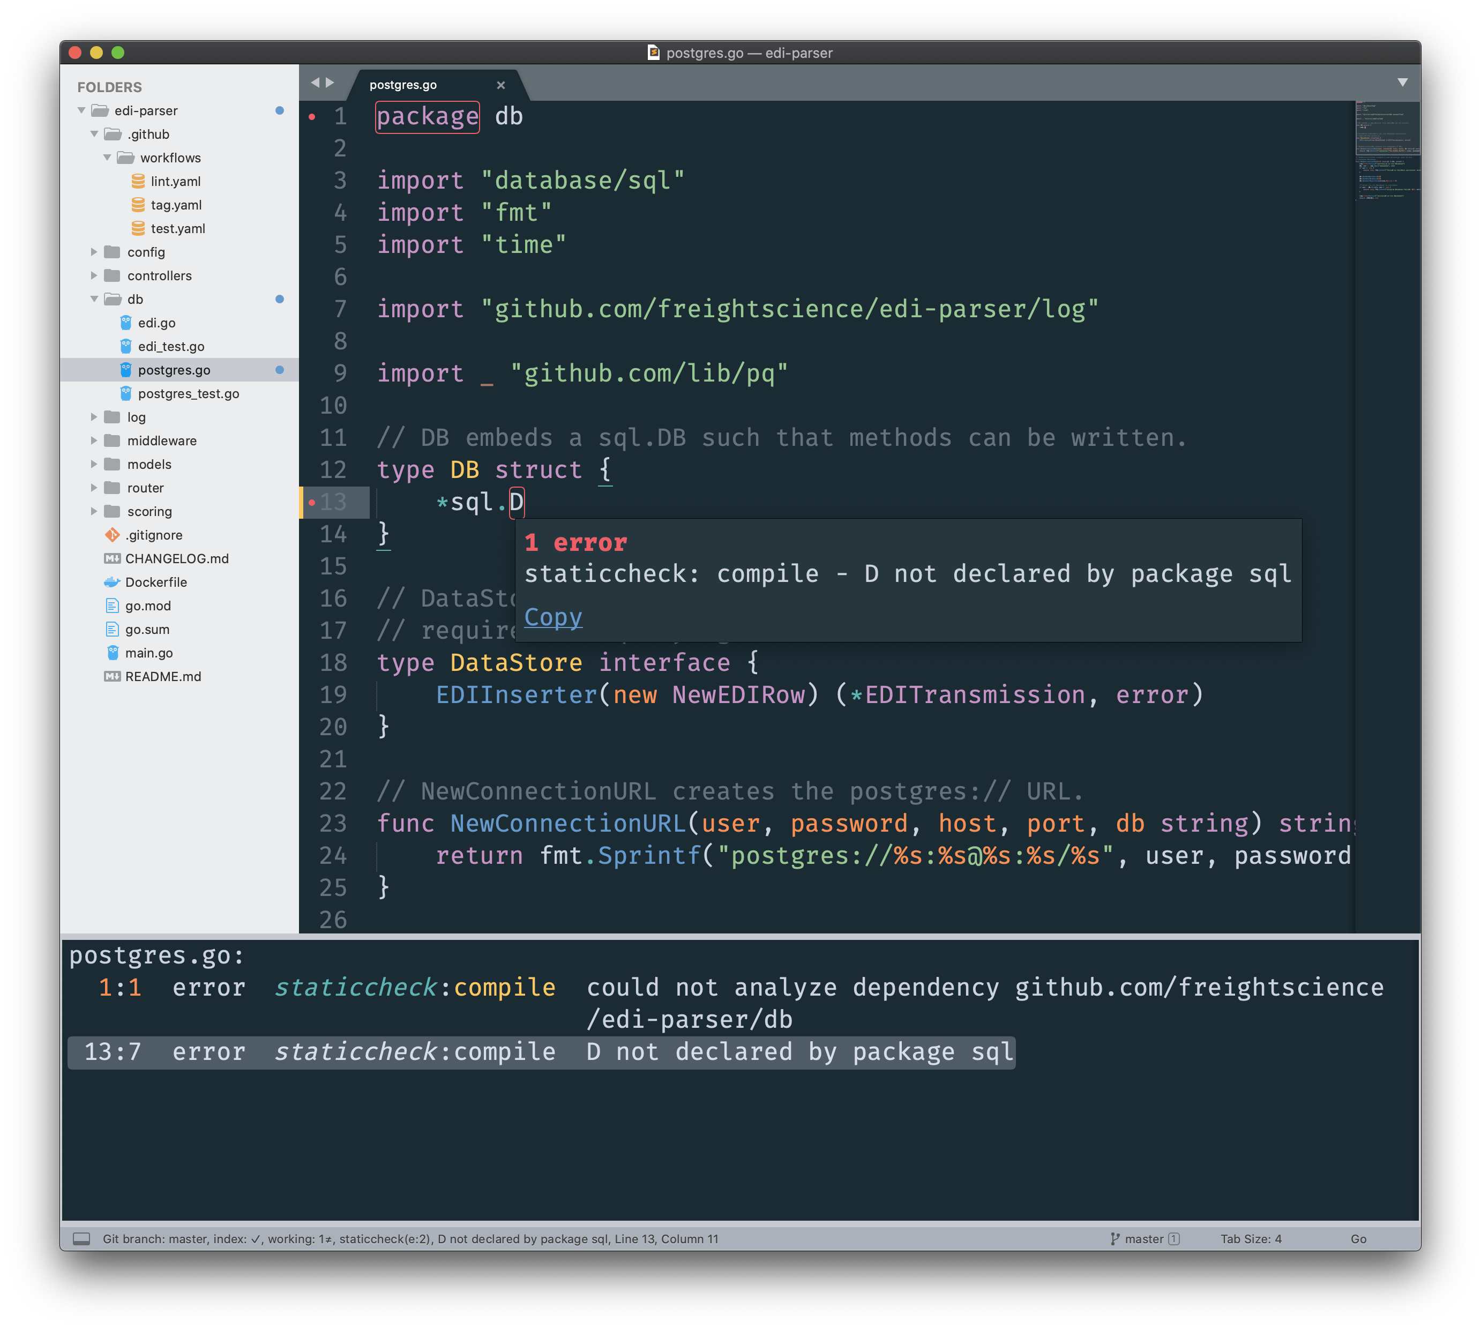
Task: Open the Dockerfile whale icon file
Action: tap(145, 582)
